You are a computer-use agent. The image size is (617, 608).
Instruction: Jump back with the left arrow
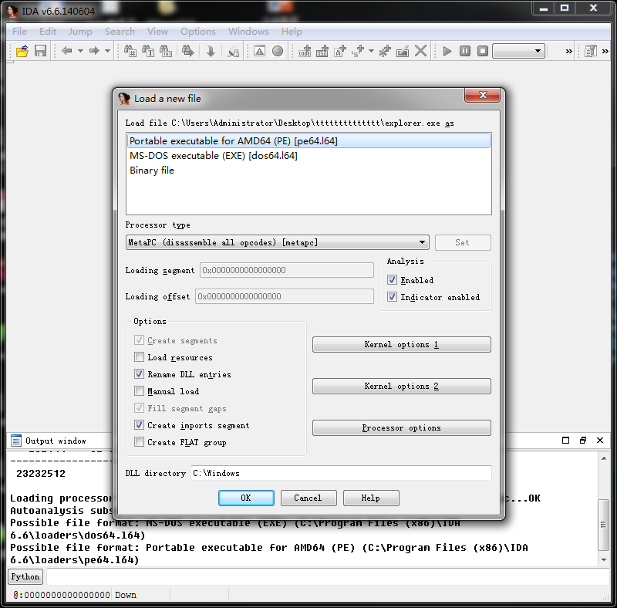(67, 51)
